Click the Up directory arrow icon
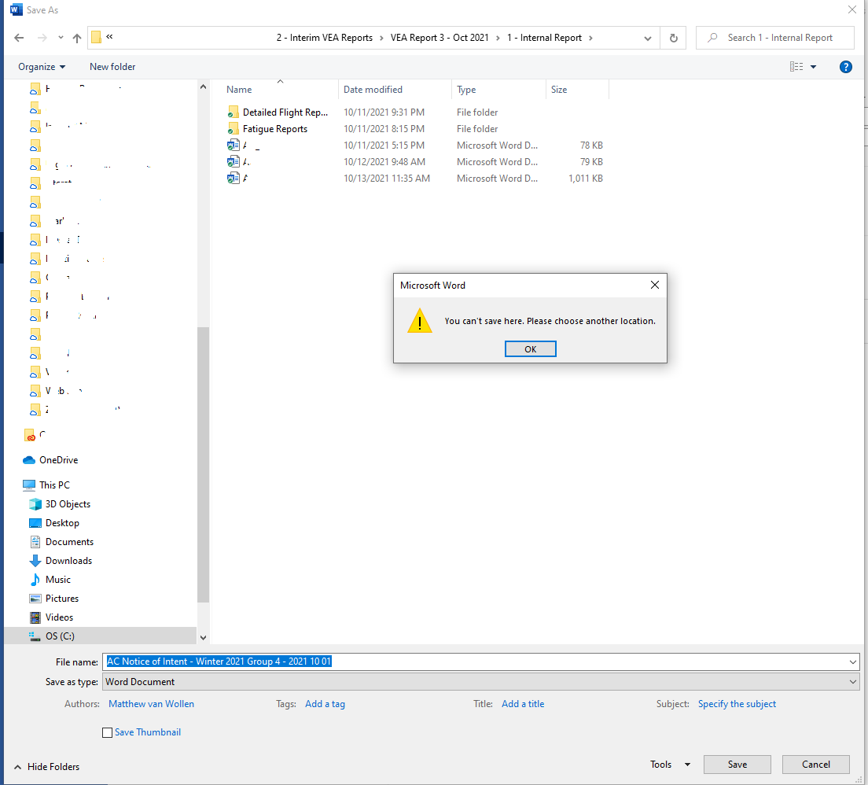This screenshot has width=868, height=785. 77,38
